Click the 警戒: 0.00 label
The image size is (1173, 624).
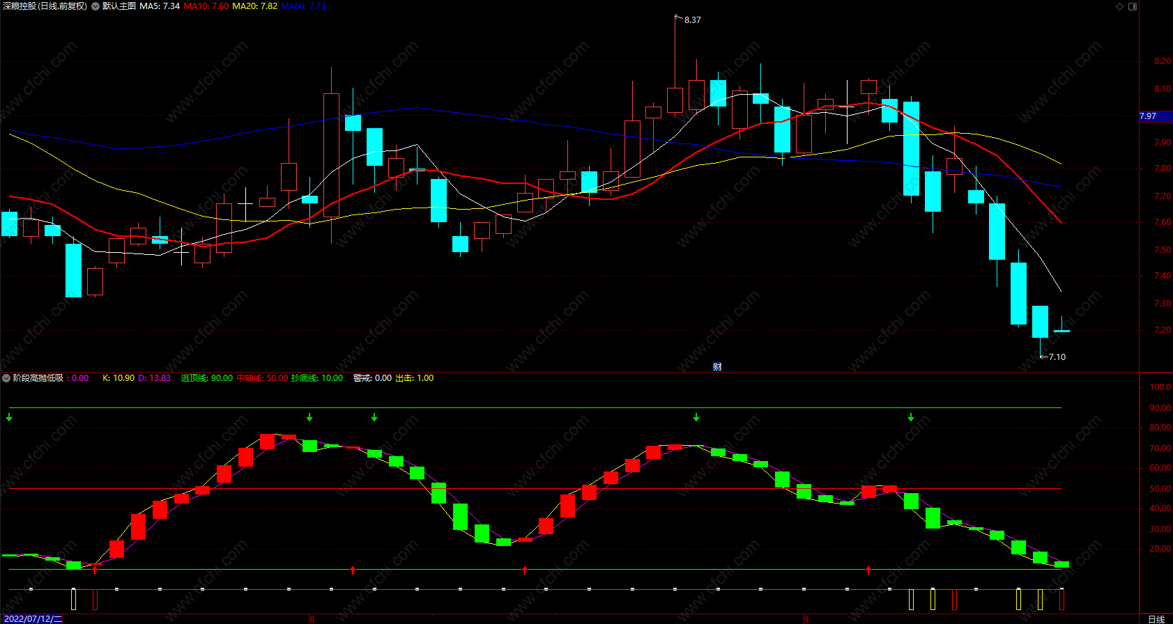[x=372, y=378]
